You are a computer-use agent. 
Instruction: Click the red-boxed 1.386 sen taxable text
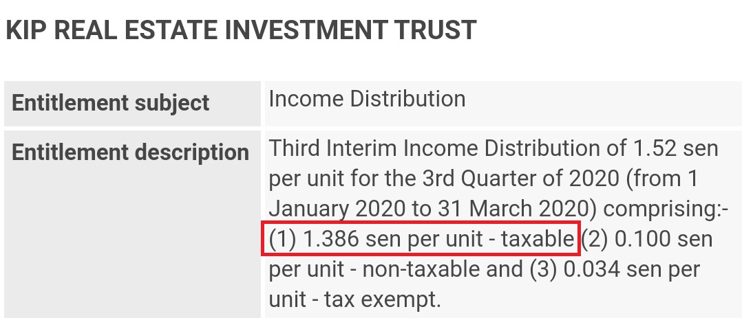click(421, 239)
